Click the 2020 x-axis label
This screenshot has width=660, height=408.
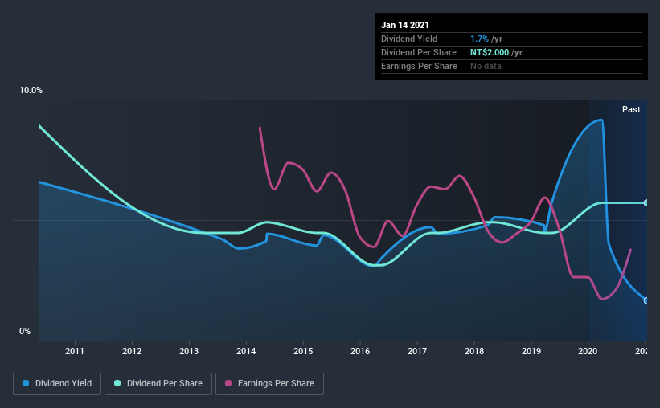click(x=588, y=351)
